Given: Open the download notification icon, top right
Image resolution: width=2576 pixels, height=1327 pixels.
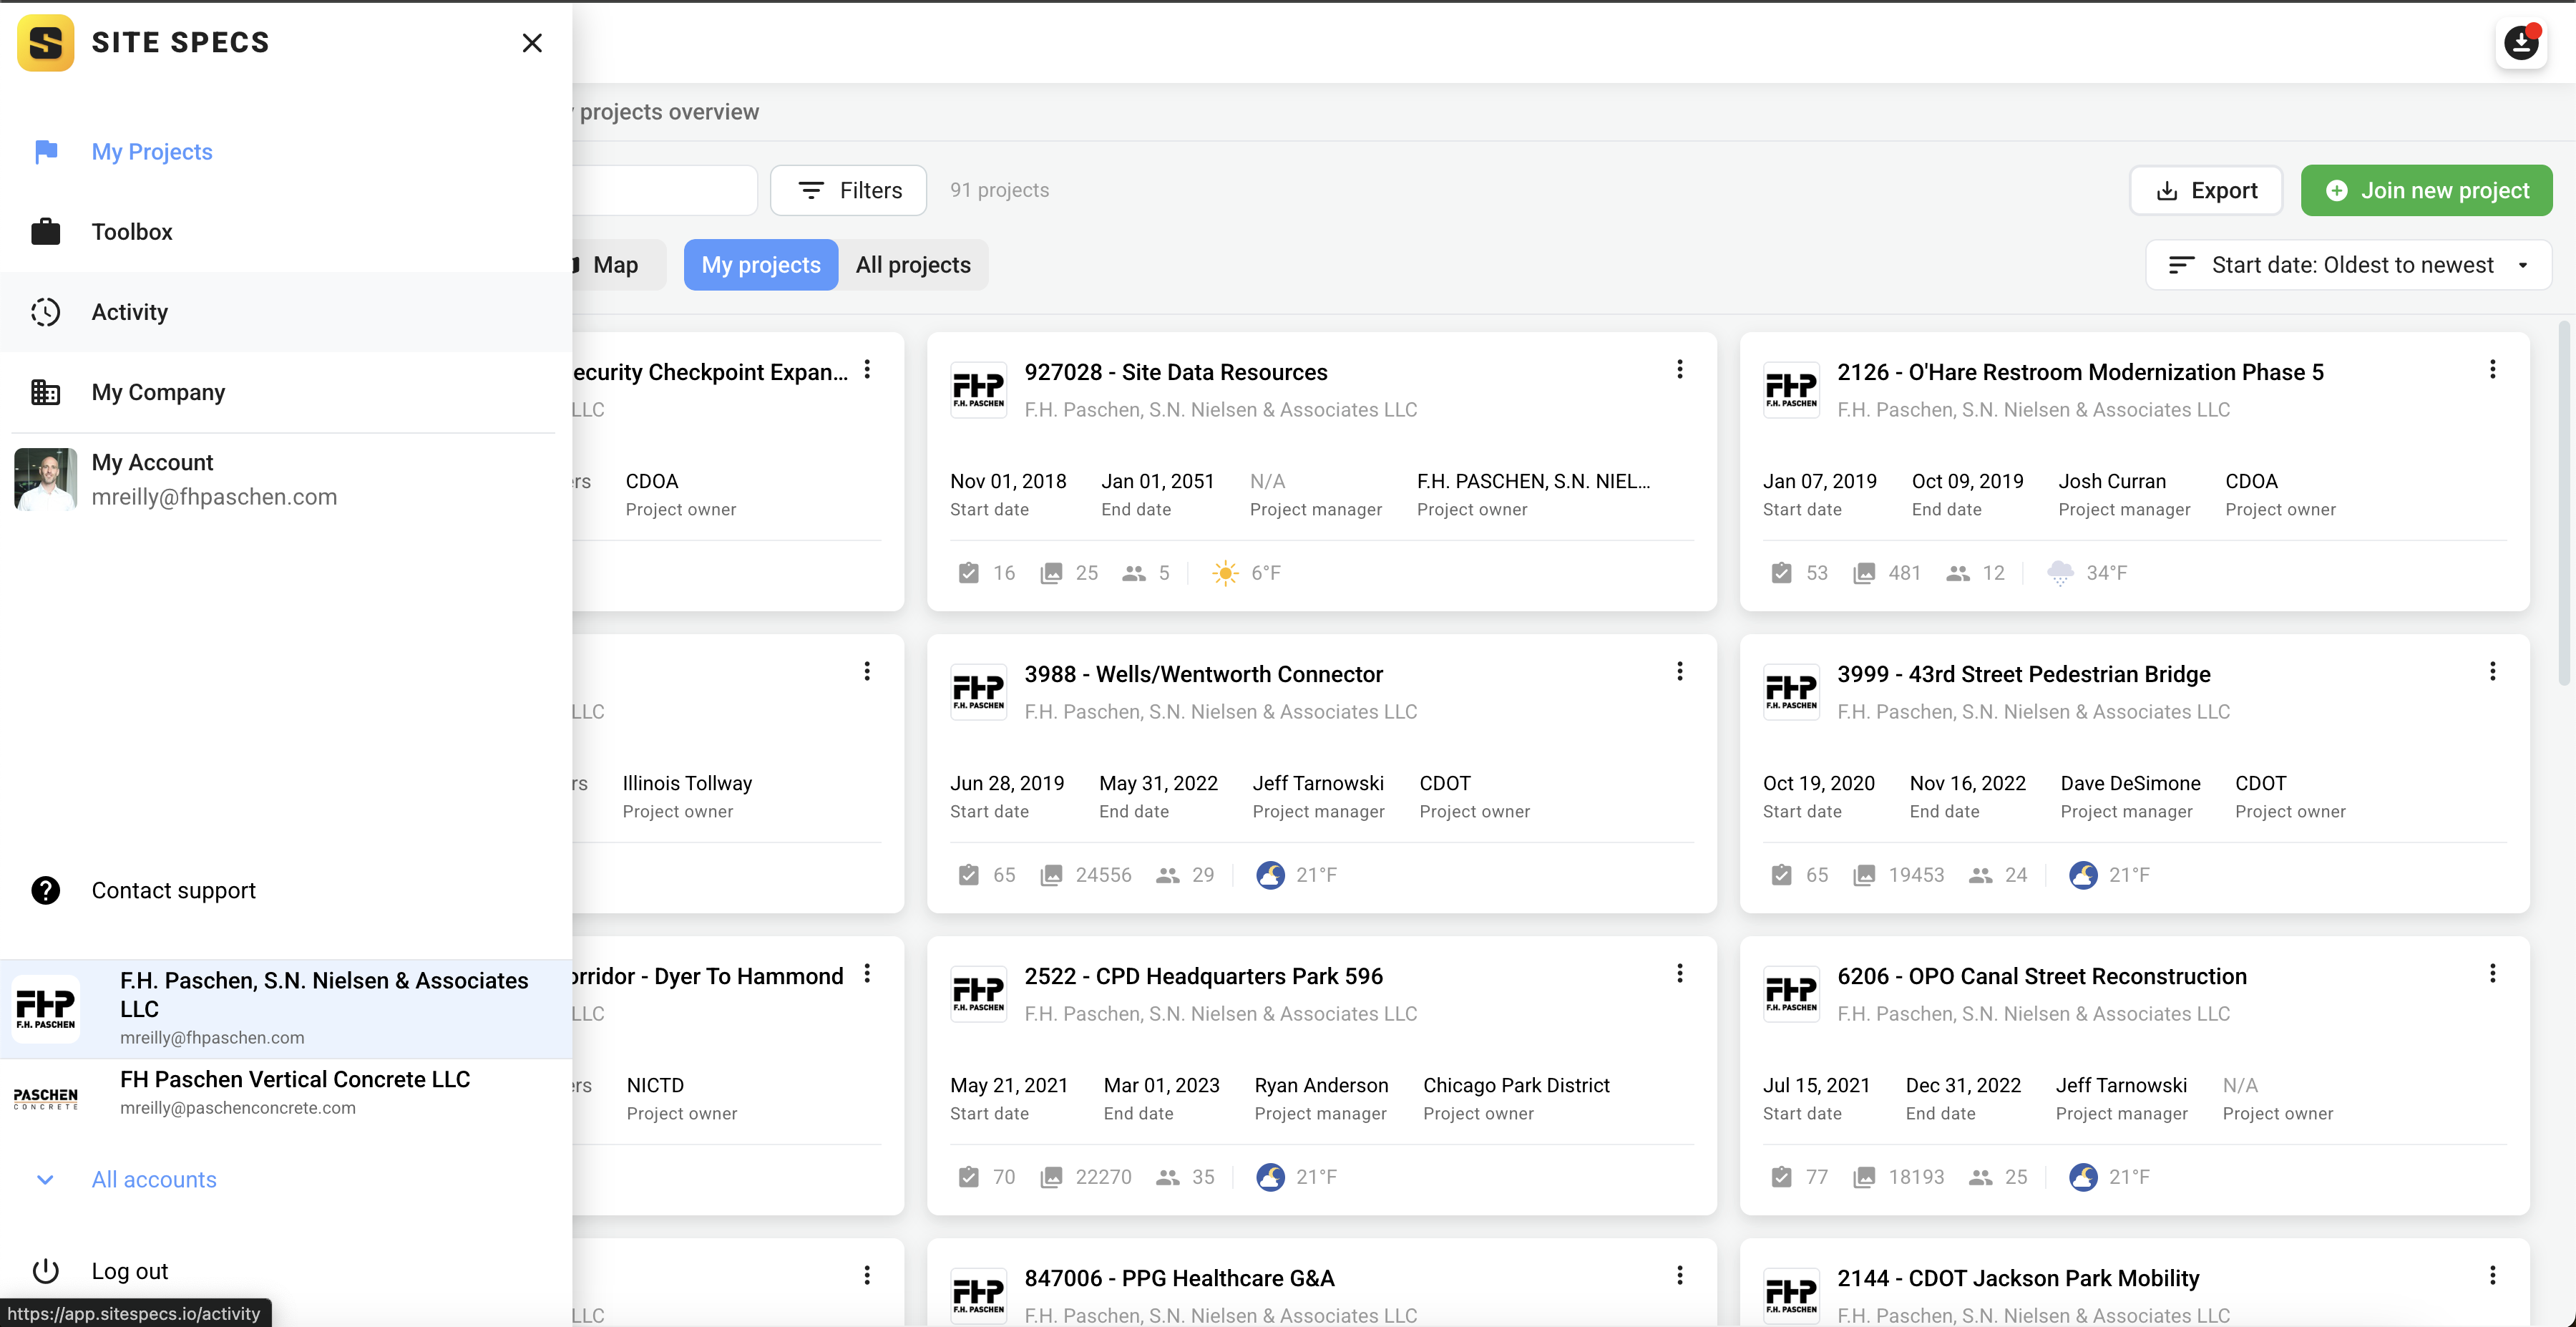Looking at the screenshot, I should click(2520, 43).
